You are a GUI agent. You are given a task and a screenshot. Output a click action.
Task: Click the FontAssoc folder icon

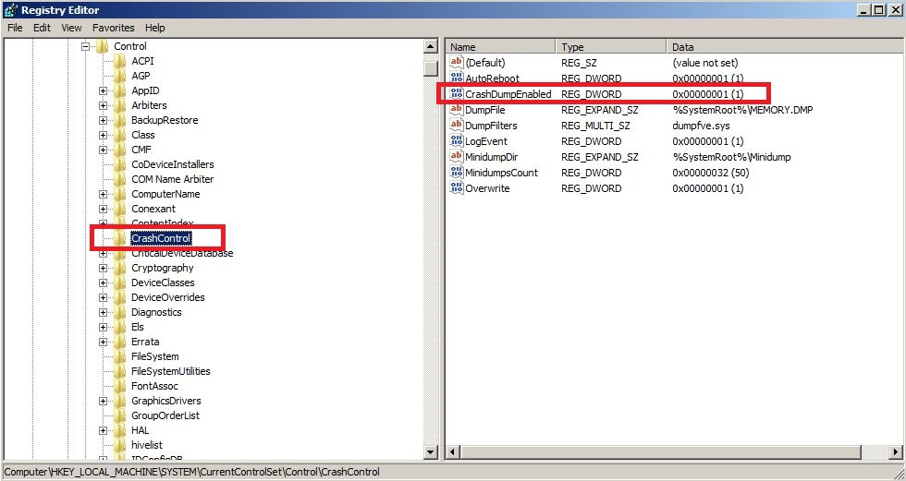pos(119,386)
